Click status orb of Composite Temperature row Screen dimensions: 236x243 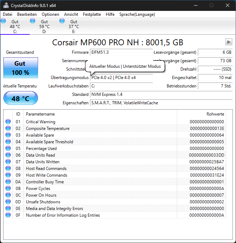8,128
